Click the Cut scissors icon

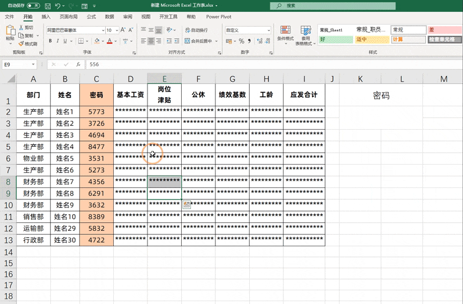21,27
